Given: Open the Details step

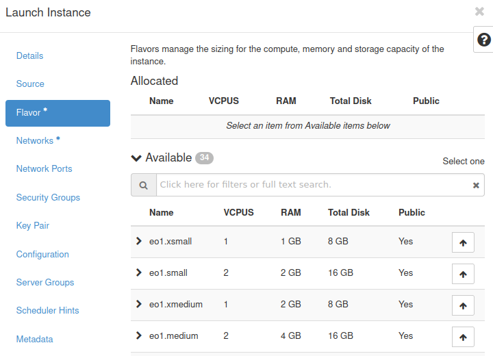Looking at the screenshot, I should 29,55.
